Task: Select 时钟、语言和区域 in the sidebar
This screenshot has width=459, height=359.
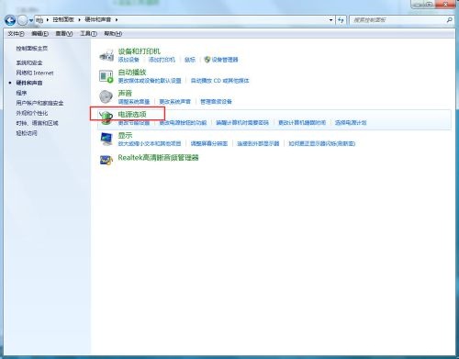Action: coord(37,123)
